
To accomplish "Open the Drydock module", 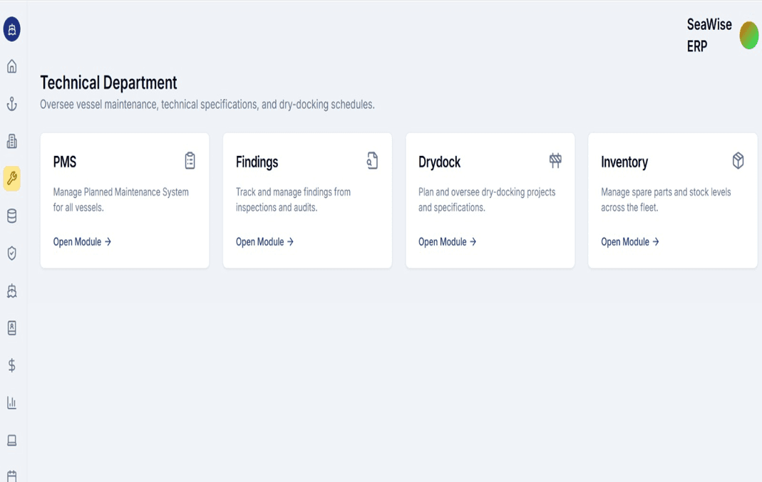I will [x=446, y=241].
